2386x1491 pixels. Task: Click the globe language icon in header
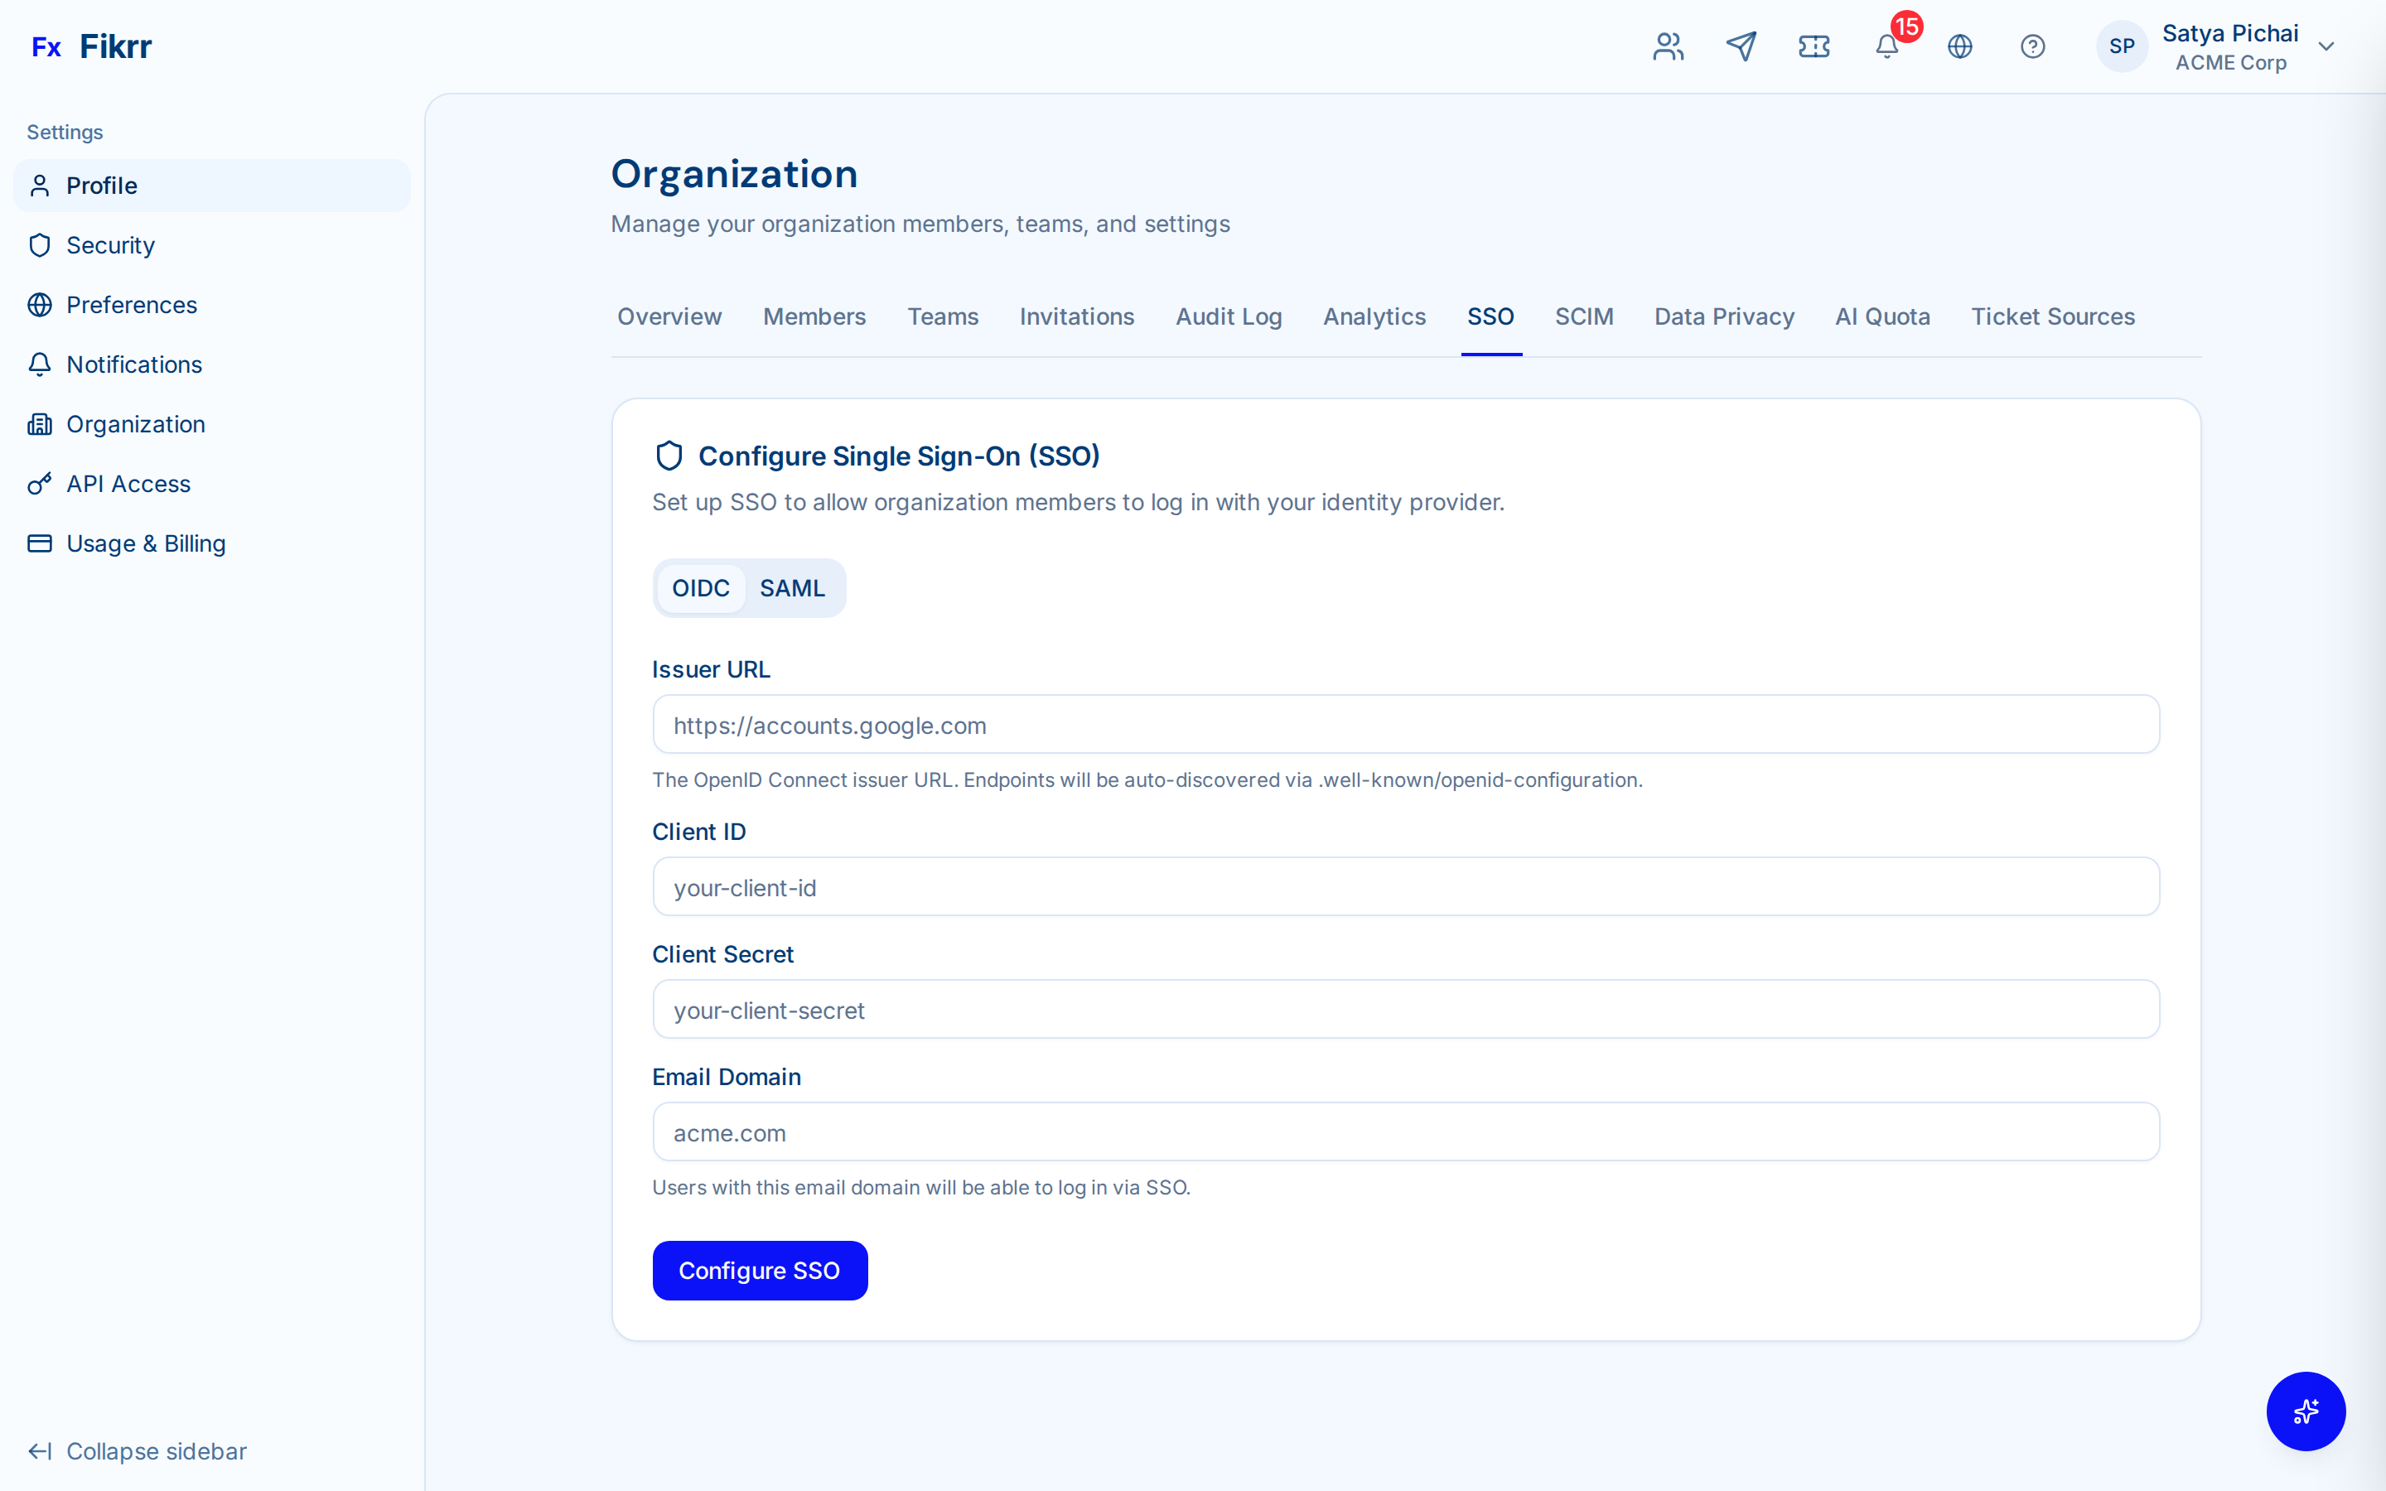pos(1959,46)
